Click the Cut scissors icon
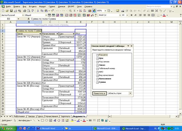 pos(38,11)
